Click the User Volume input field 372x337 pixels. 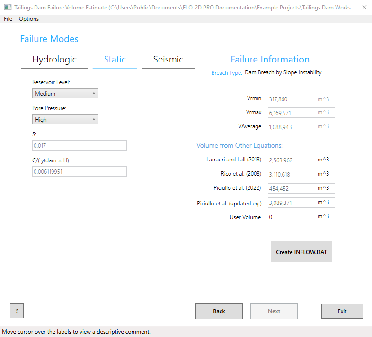292,217
